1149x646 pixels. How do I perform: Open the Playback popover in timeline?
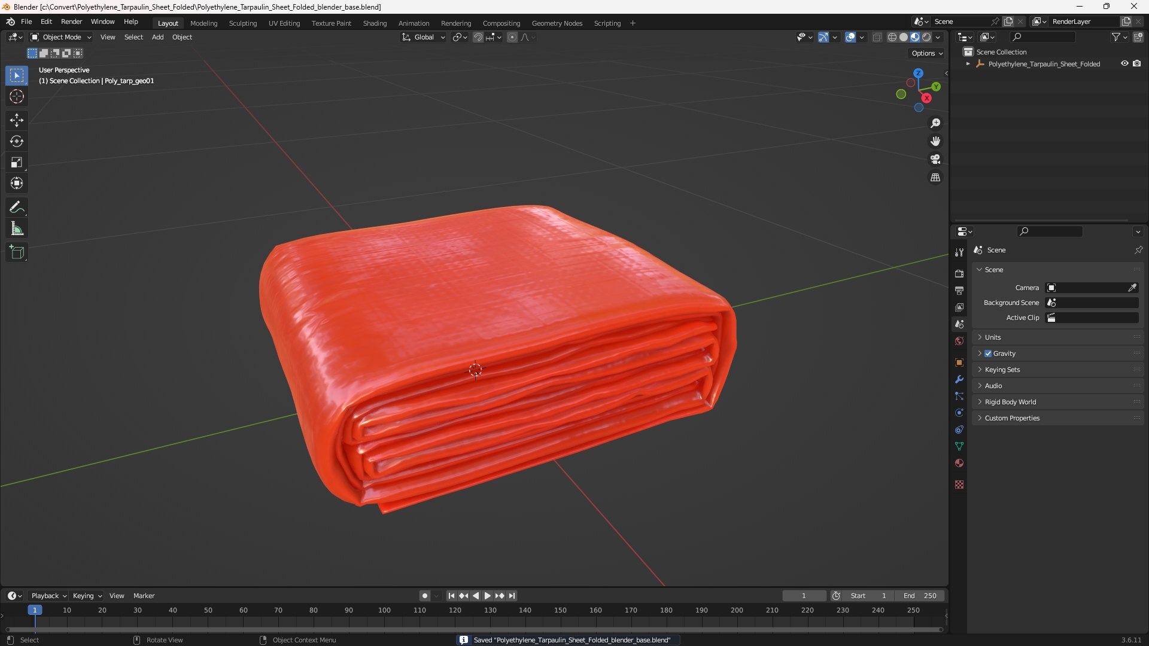coord(48,596)
